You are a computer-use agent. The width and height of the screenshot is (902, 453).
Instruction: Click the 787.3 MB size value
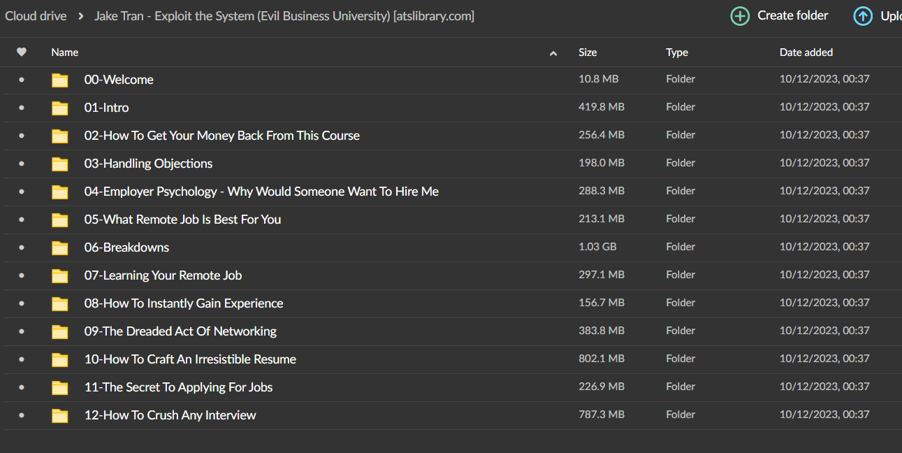602,415
